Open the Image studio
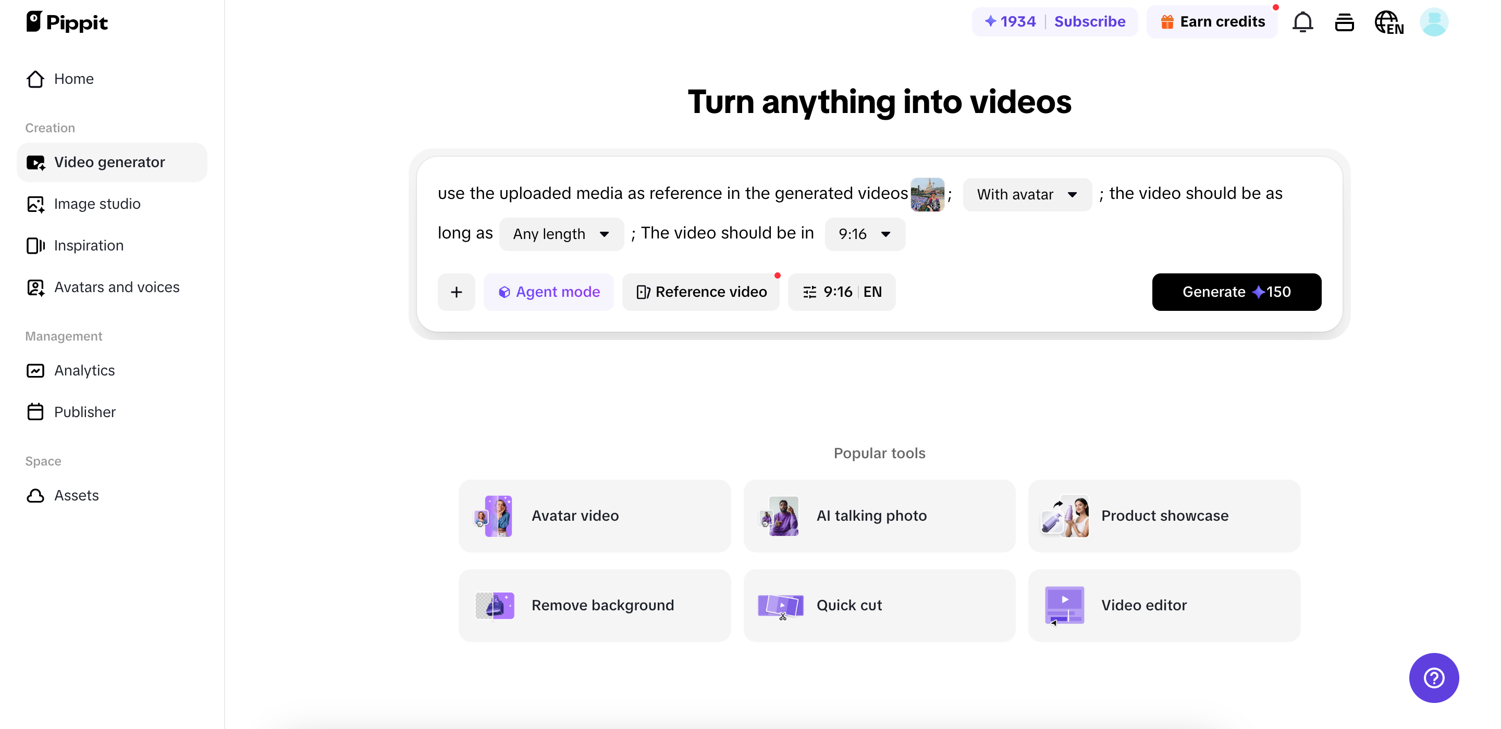This screenshot has height=729, width=1501. coord(97,204)
